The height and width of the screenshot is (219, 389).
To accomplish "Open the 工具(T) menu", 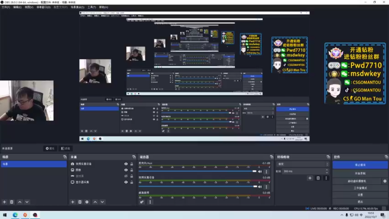I will tap(91, 7).
